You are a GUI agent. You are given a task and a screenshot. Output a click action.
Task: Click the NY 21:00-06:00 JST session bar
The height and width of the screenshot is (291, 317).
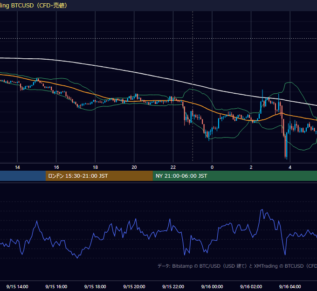click(x=234, y=176)
